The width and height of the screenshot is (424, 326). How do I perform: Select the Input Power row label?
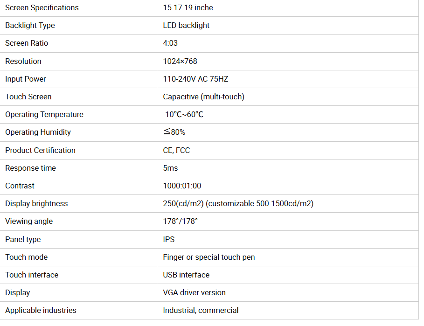(26, 79)
